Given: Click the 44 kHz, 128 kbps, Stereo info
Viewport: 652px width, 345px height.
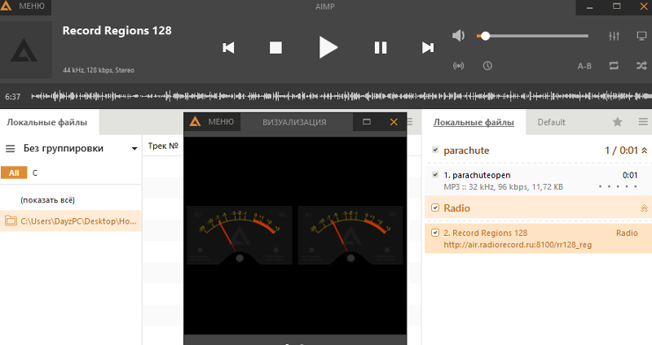Looking at the screenshot, I should point(99,70).
